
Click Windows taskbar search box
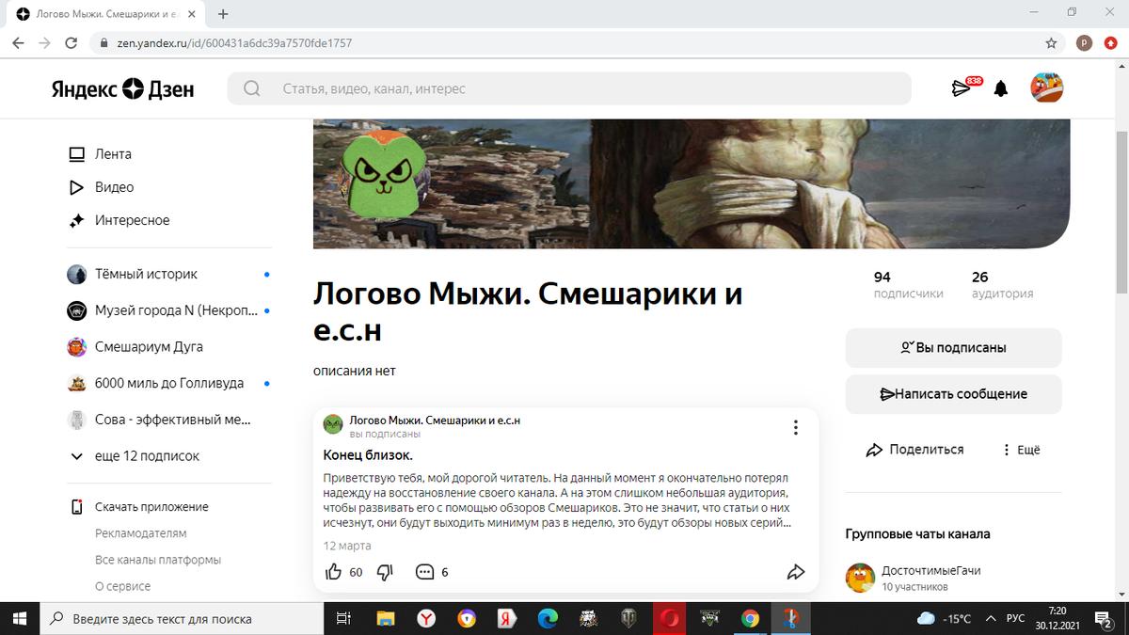[x=181, y=619]
